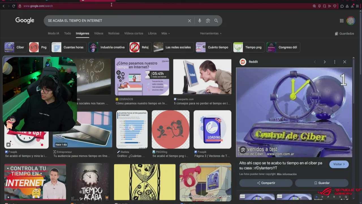Bookmark the page with the heart icon
The image size is (362, 204).
[x=335, y=6]
